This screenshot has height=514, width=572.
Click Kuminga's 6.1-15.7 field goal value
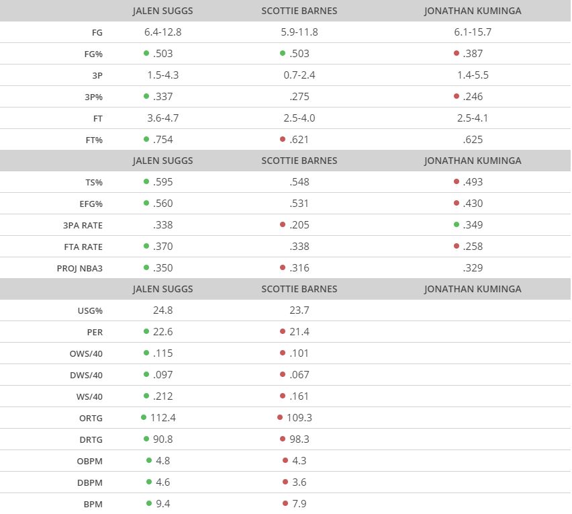473,32
